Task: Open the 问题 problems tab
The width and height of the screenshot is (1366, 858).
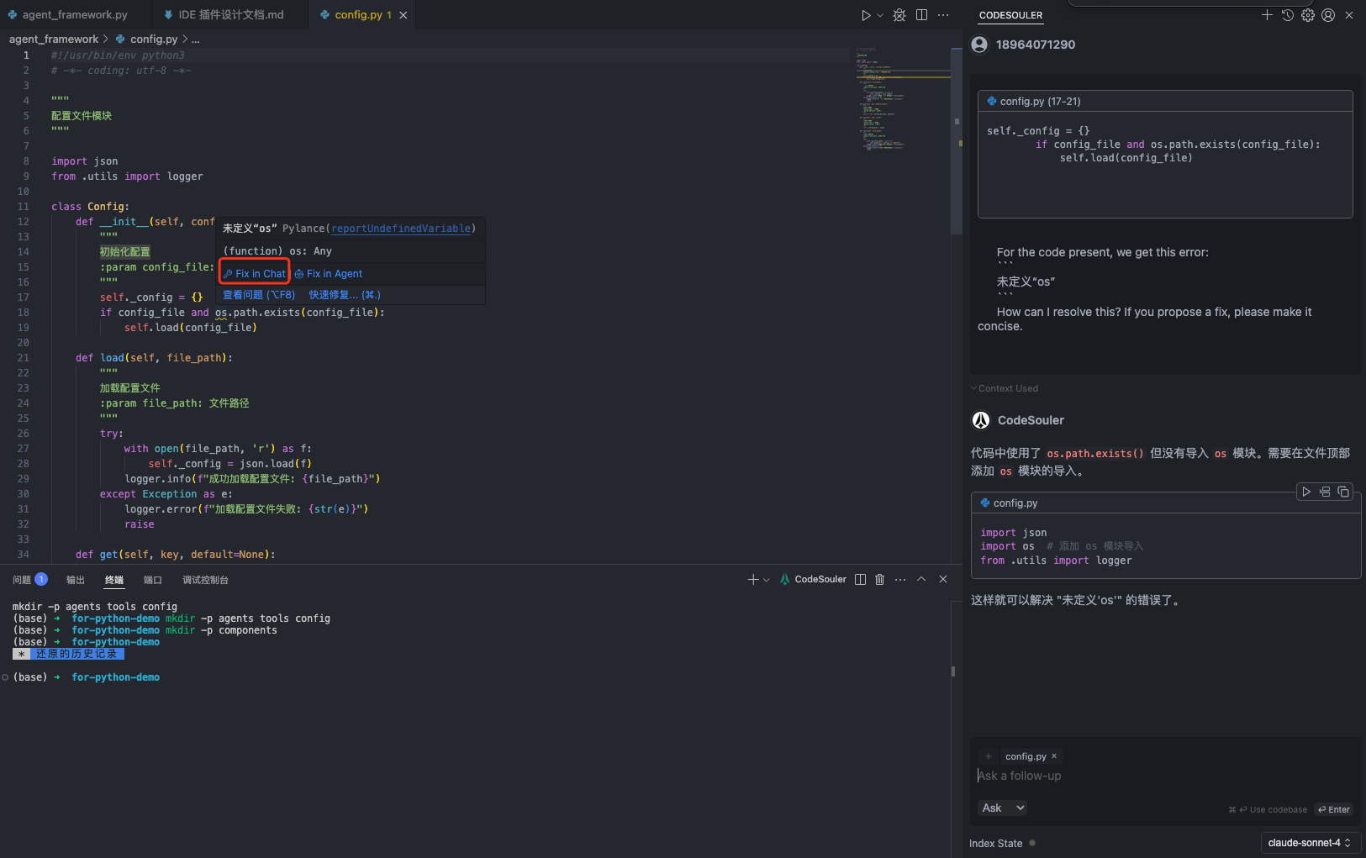Action: point(22,580)
